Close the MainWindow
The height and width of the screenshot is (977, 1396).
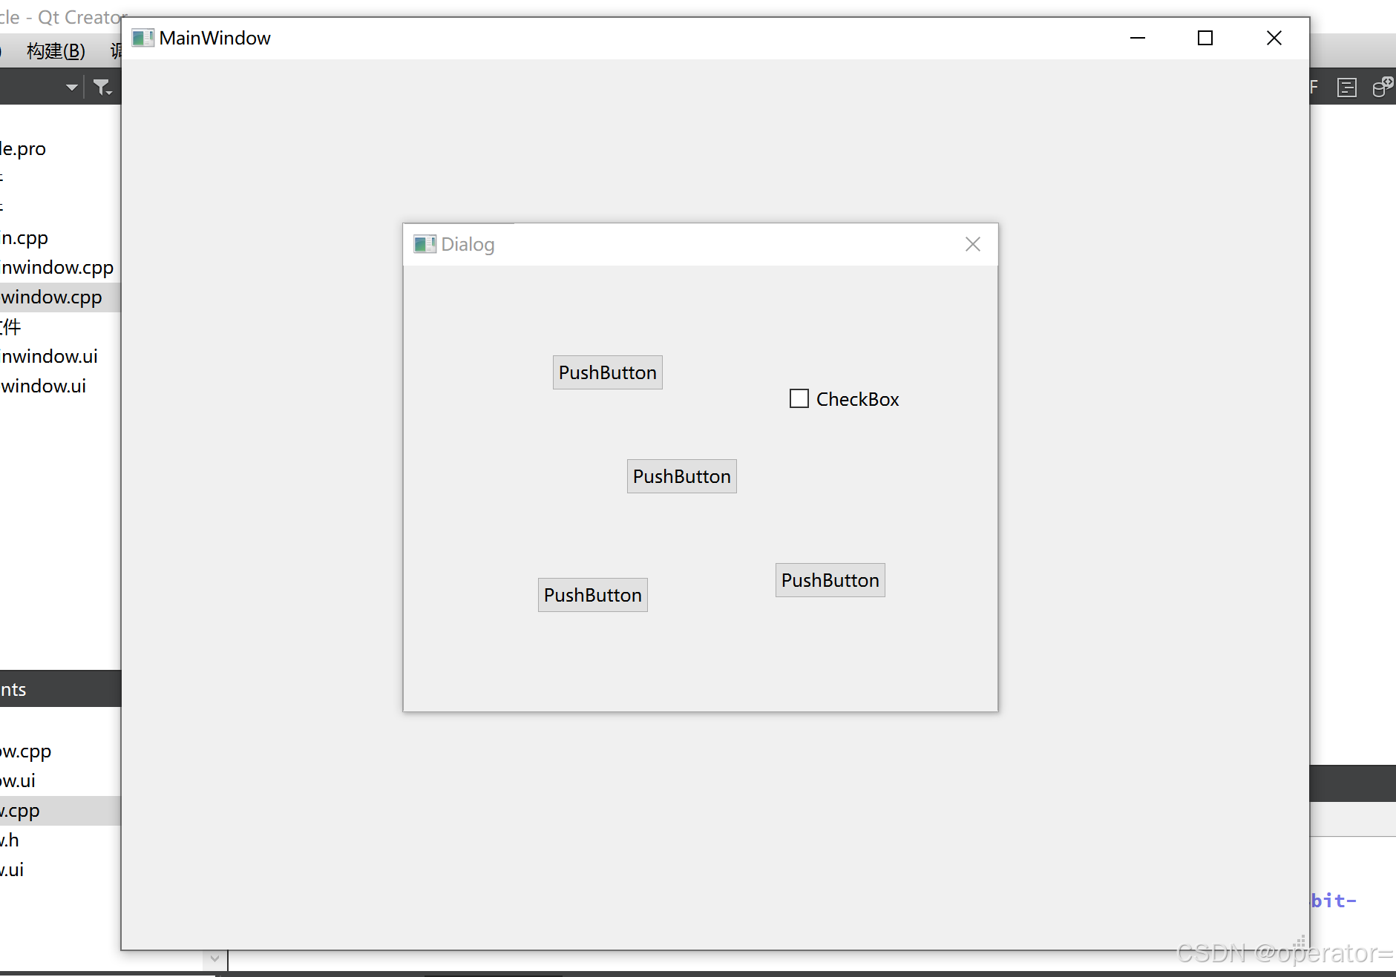pyautogui.click(x=1274, y=38)
